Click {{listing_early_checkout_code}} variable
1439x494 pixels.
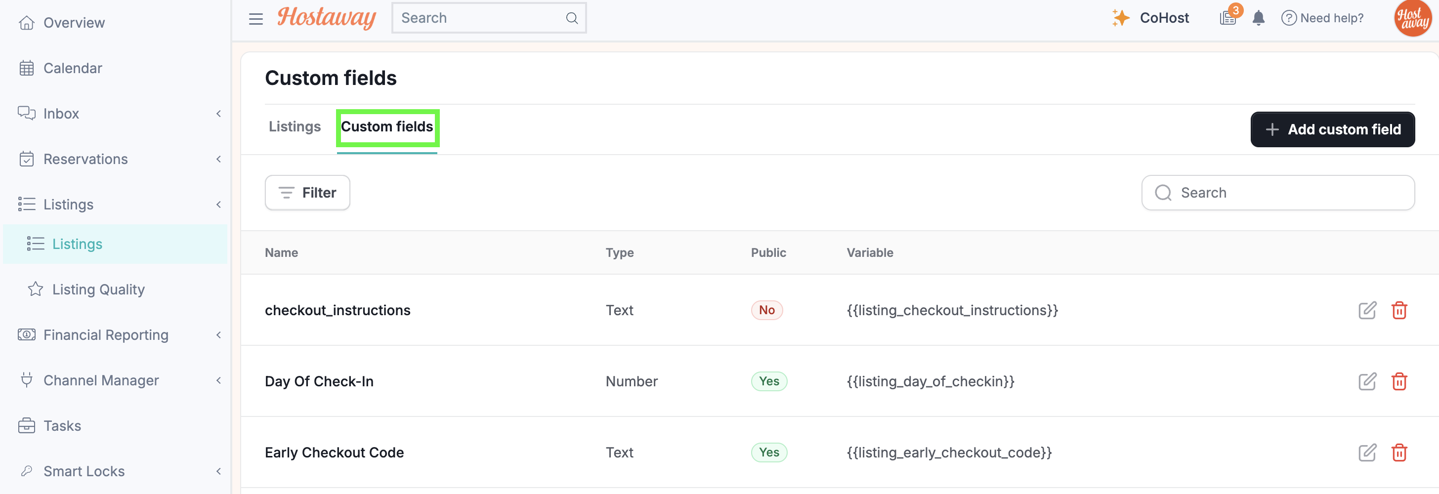pos(949,452)
